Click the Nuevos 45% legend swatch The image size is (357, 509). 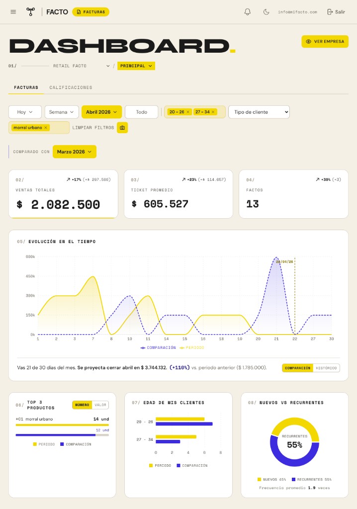click(x=259, y=480)
